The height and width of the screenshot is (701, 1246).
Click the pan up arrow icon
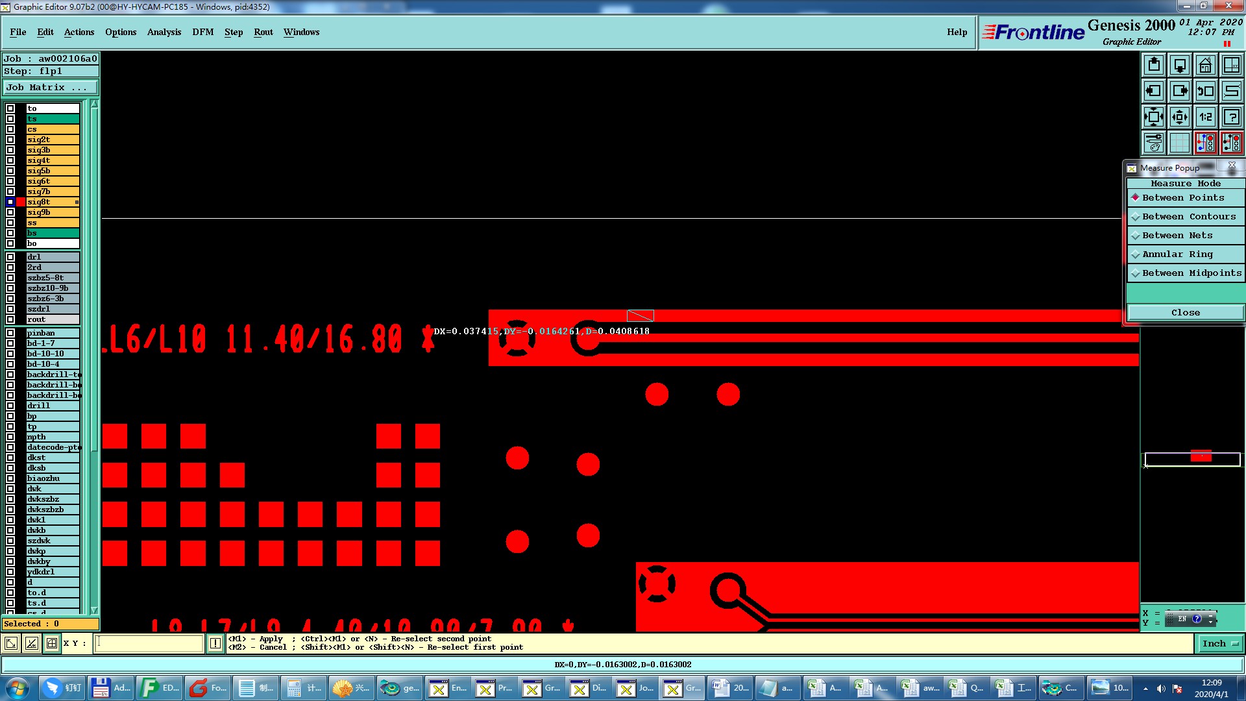coord(1153,65)
